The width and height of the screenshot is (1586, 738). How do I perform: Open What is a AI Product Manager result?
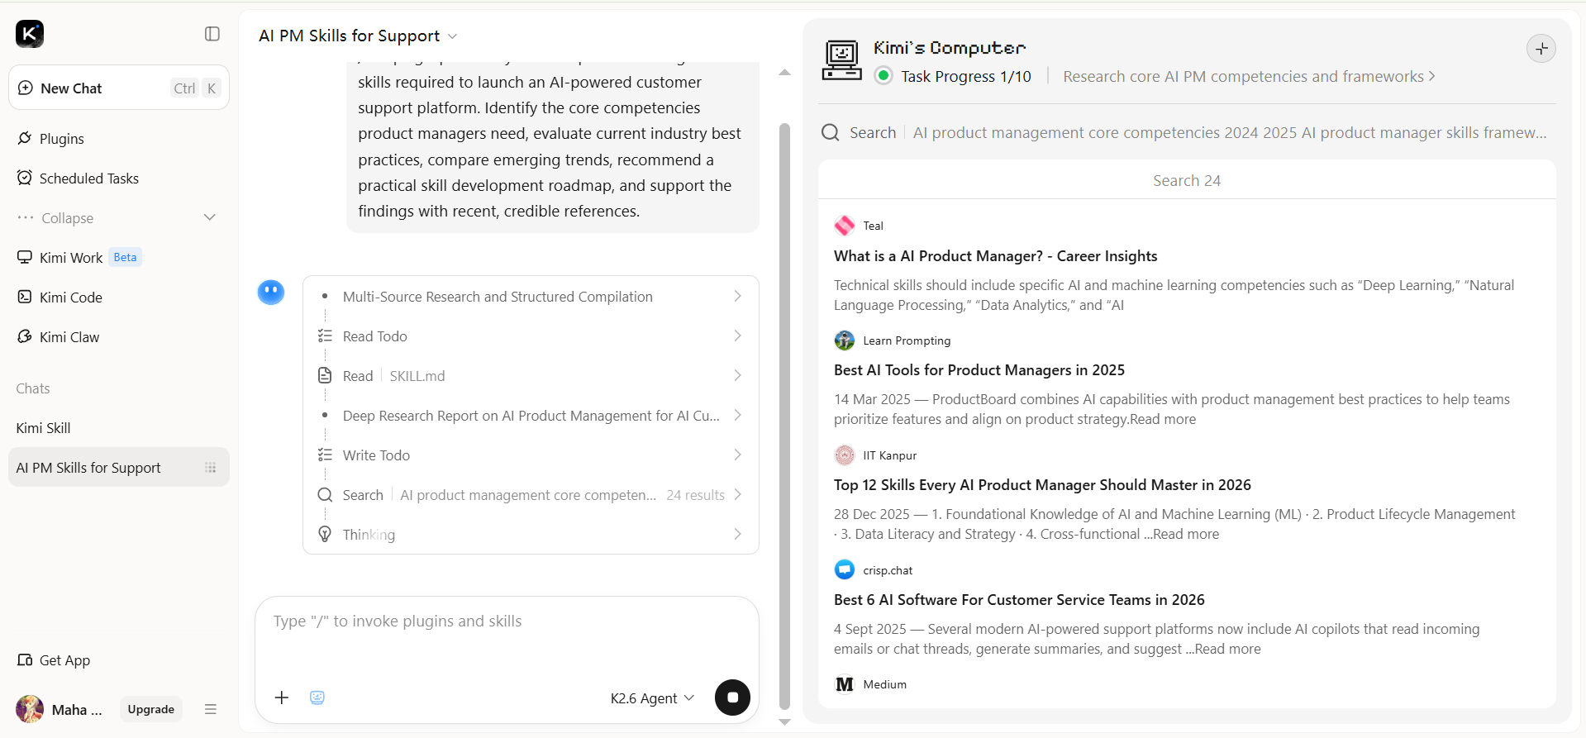tap(996, 256)
